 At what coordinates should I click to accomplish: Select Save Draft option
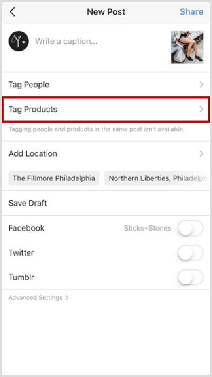(106, 203)
